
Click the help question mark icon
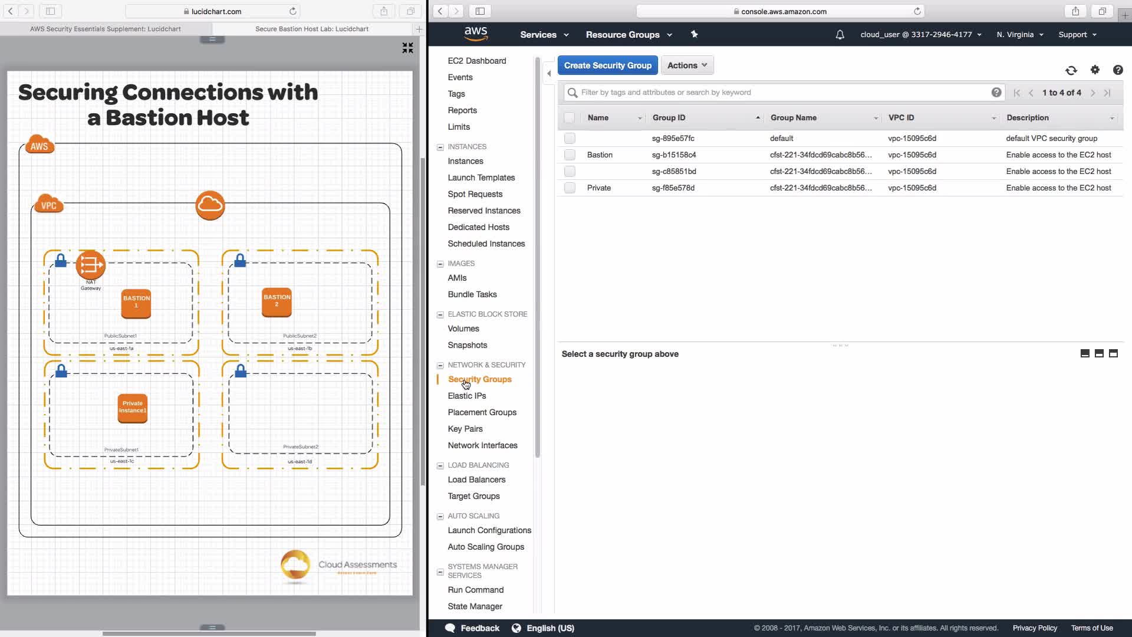point(1117,70)
